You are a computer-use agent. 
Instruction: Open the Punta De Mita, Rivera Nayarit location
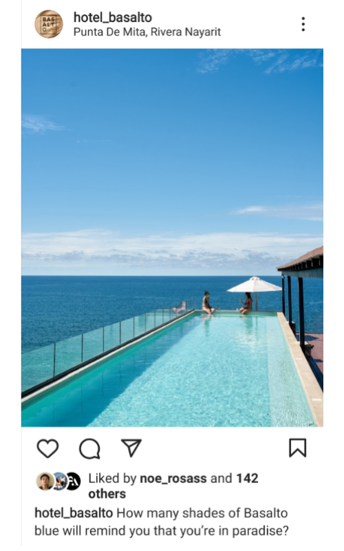click(147, 32)
